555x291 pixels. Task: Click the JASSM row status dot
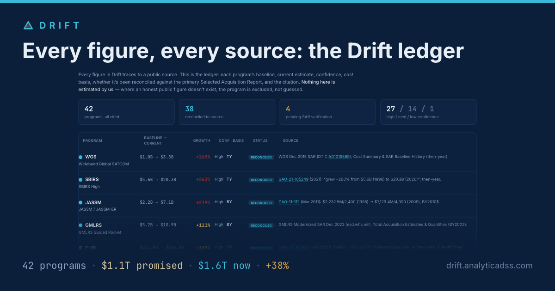tap(80, 202)
